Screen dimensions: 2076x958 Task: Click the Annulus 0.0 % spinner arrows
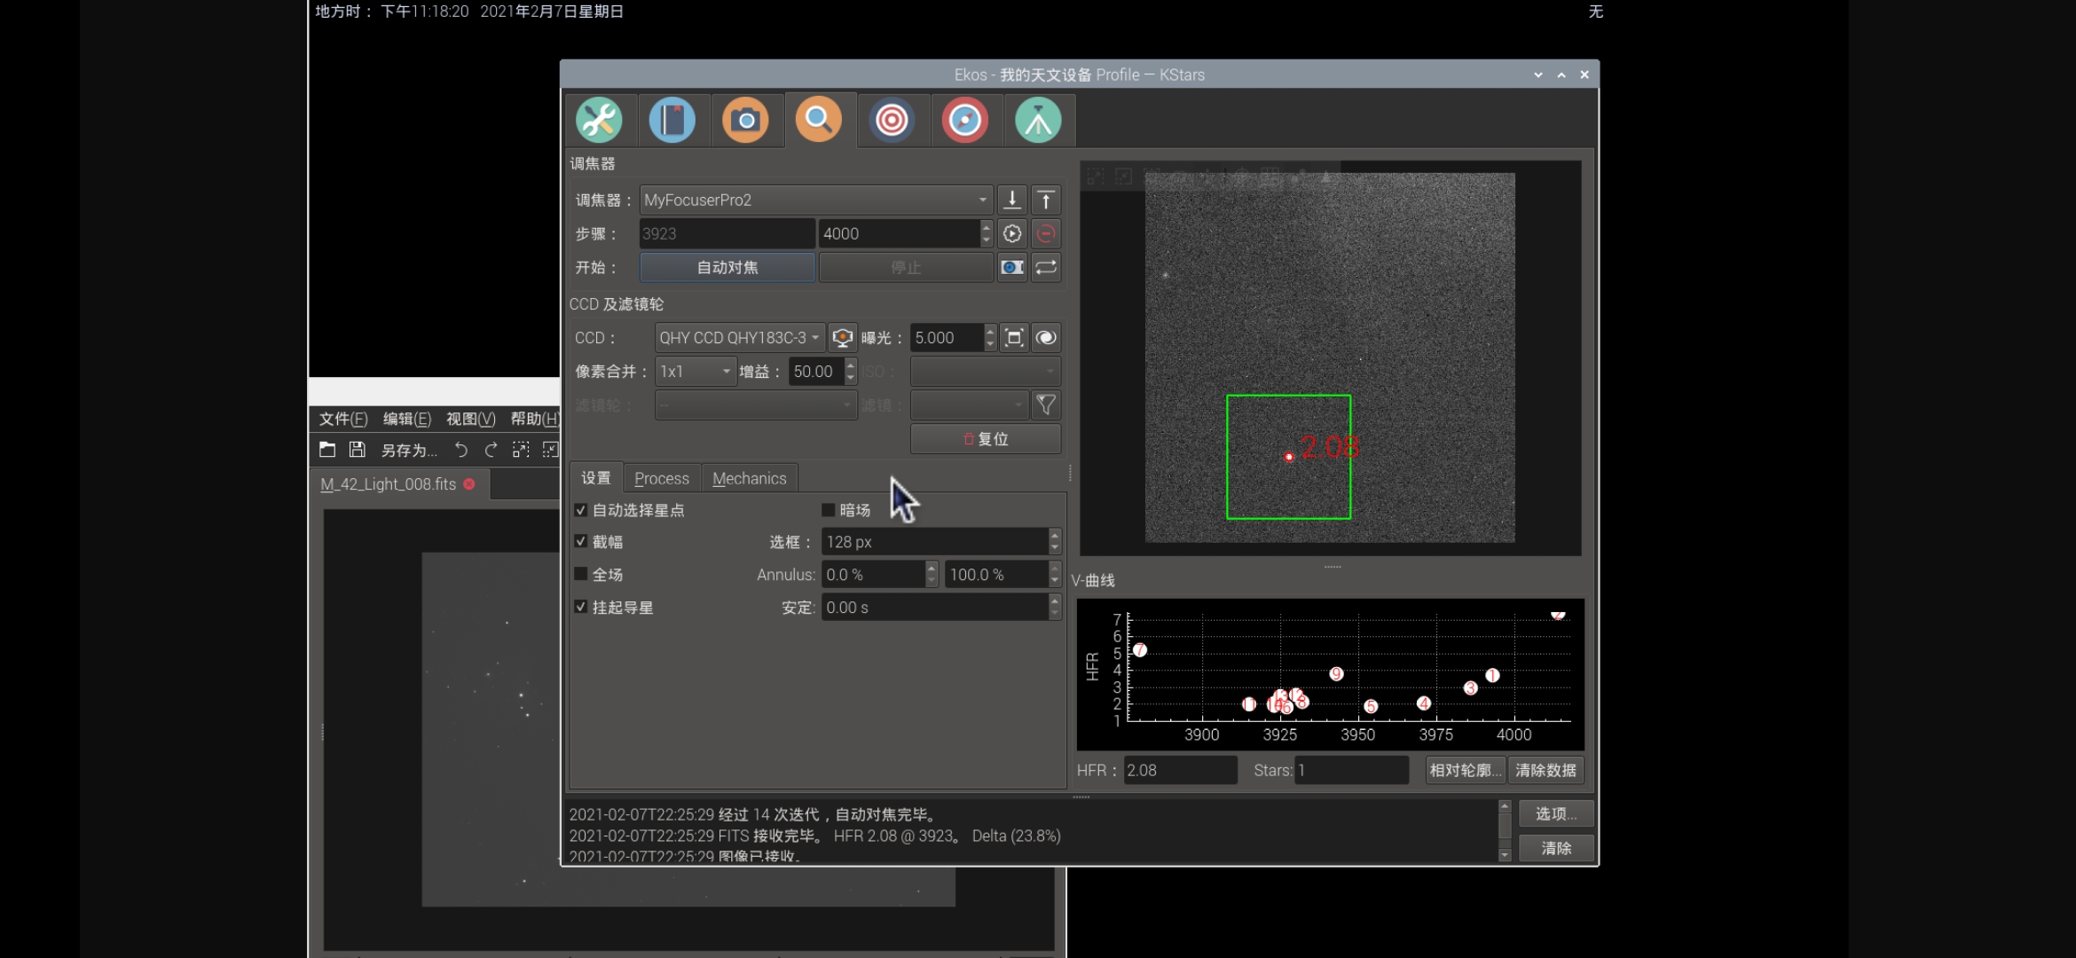click(x=931, y=575)
